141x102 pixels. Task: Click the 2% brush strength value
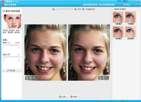click(x=19, y=55)
